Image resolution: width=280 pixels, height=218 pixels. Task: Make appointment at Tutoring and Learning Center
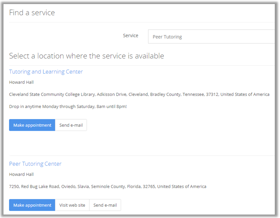(x=32, y=125)
